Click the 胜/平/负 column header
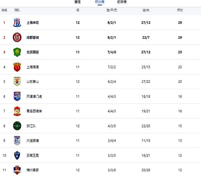This screenshot has height=175, width=201. [112, 10]
